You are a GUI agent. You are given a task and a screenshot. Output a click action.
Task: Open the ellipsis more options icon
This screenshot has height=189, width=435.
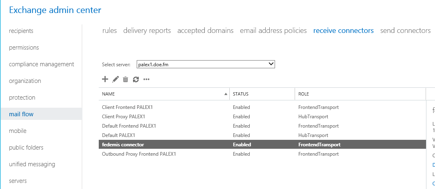(x=146, y=80)
